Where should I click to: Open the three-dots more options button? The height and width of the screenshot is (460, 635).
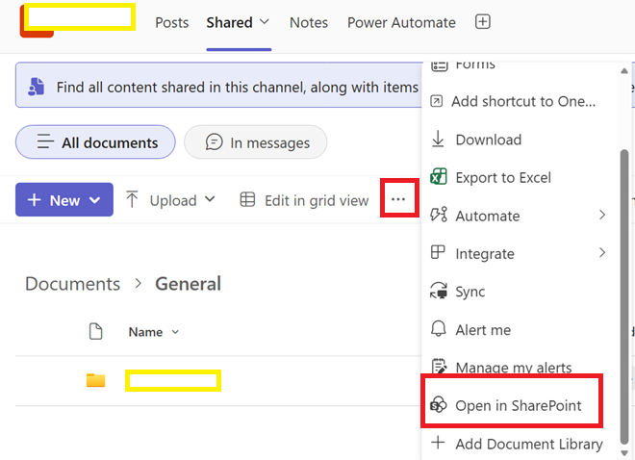tap(398, 199)
